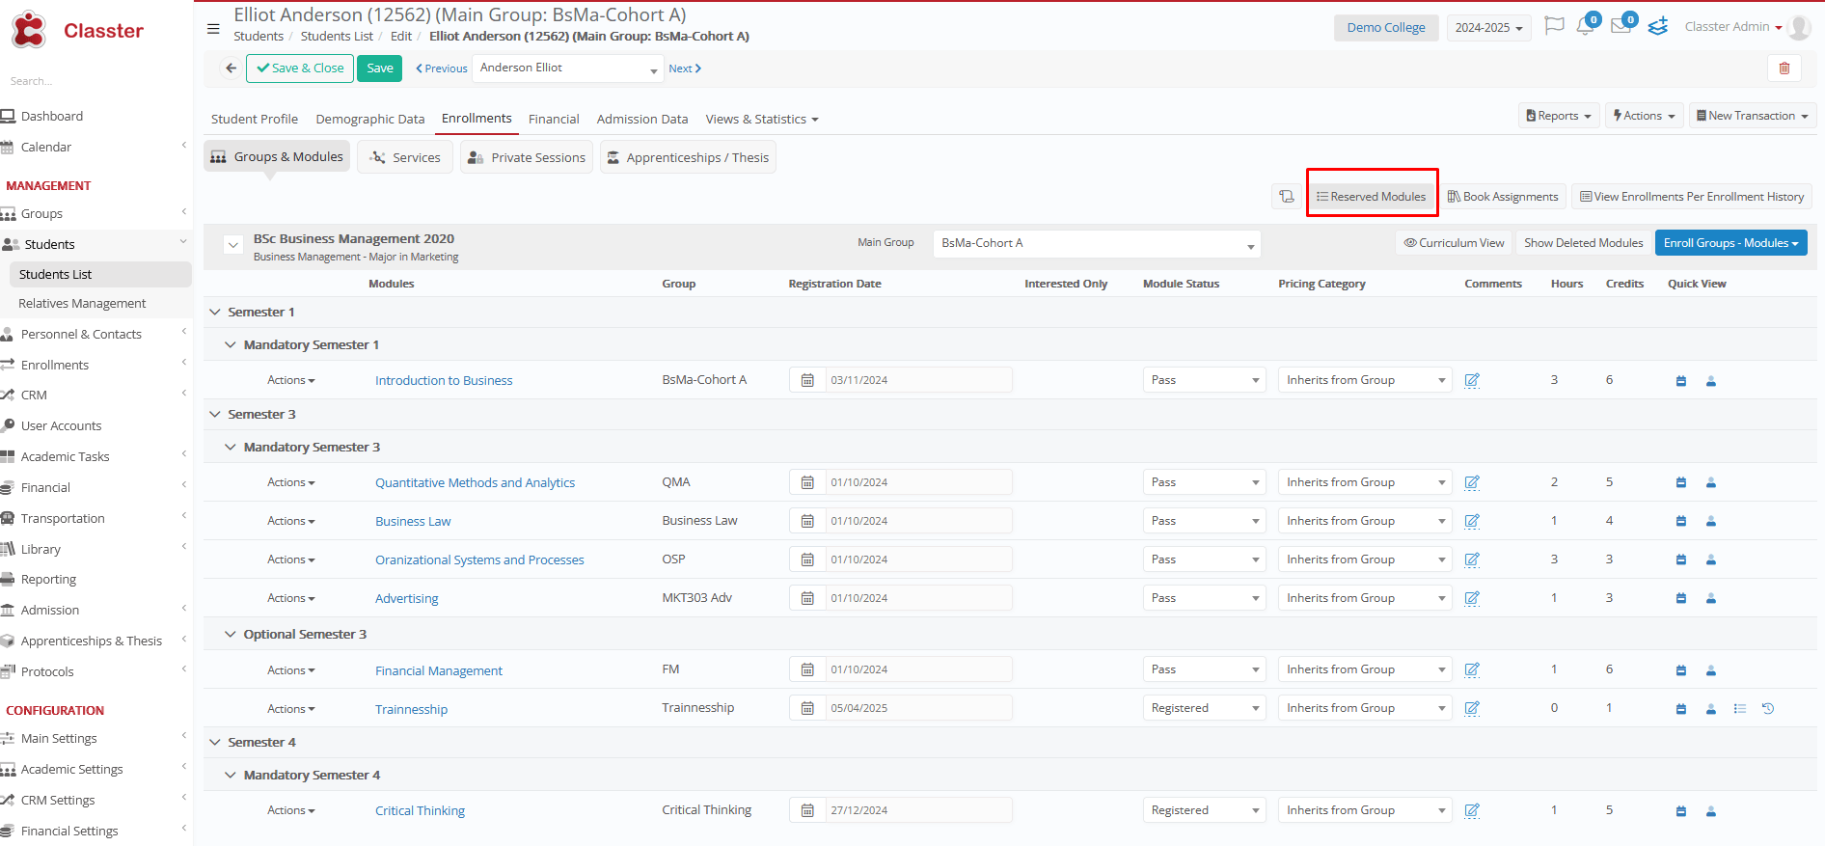This screenshot has height=846, width=1825.
Task: Open the Private Sessions tab
Action: click(x=527, y=158)
